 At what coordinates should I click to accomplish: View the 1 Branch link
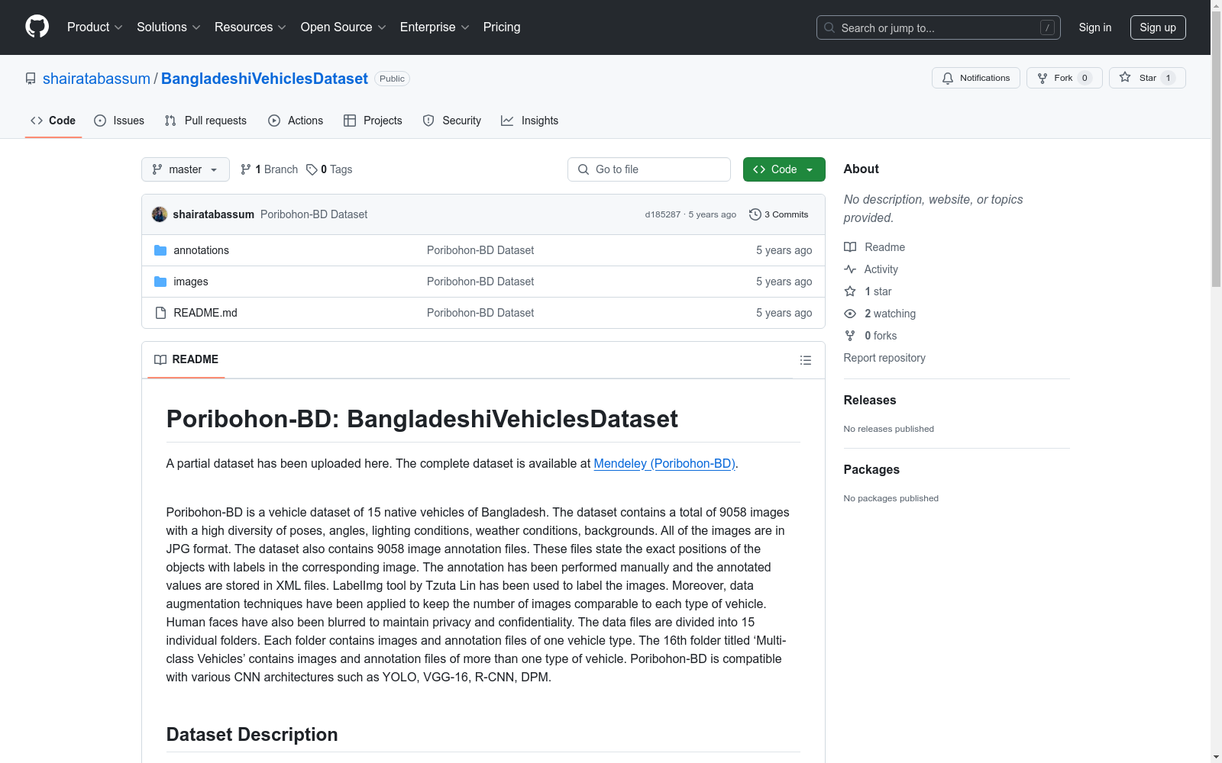(269, 169)
